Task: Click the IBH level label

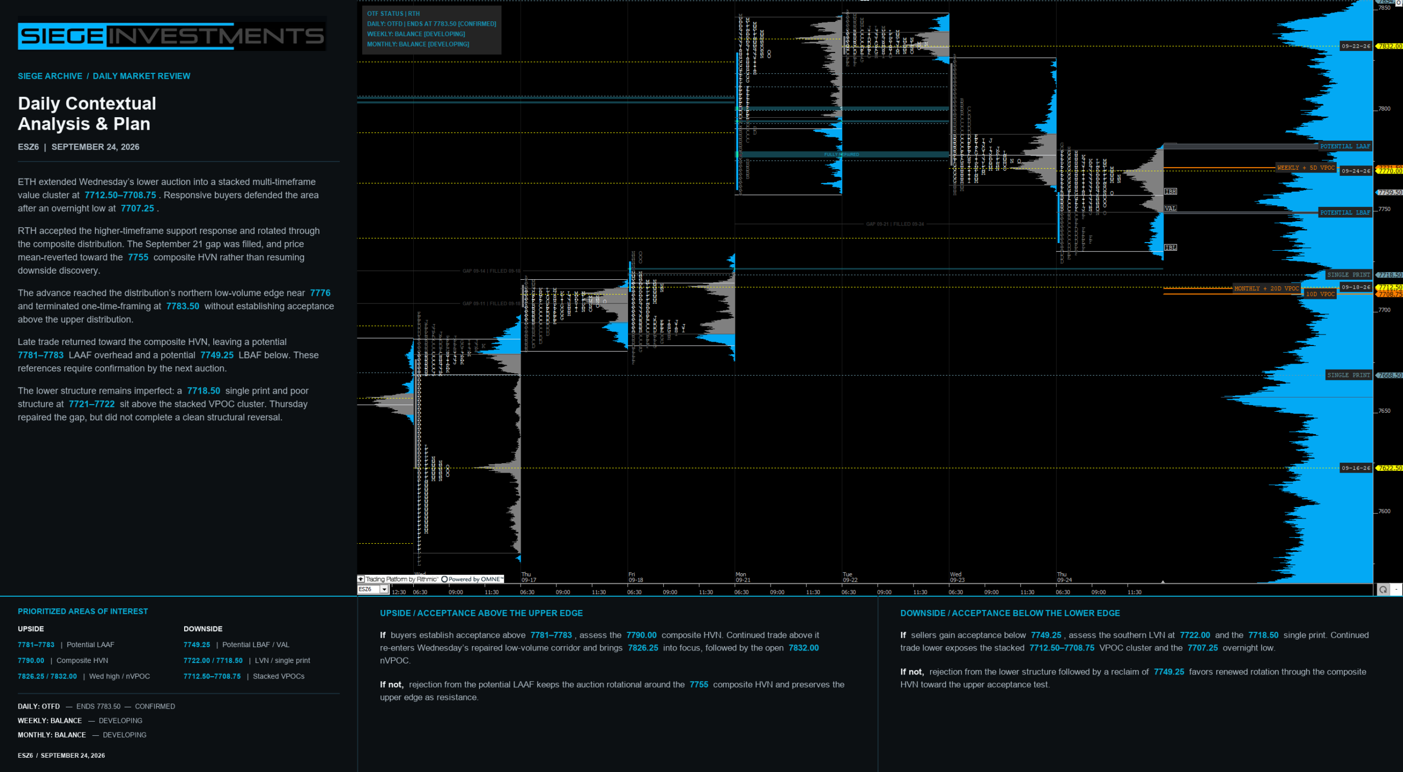Action: (1171, 192)
